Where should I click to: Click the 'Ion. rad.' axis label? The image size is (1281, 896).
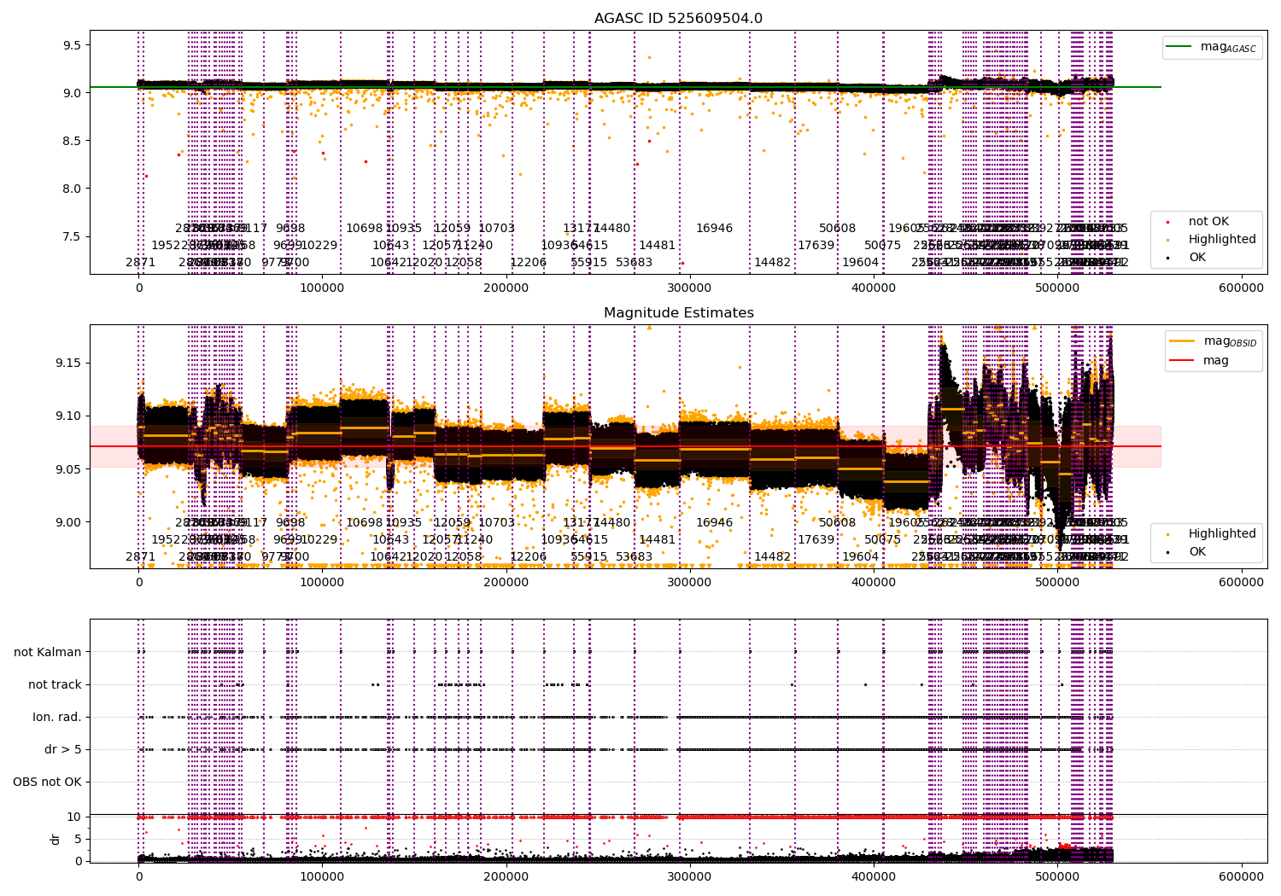57,717
